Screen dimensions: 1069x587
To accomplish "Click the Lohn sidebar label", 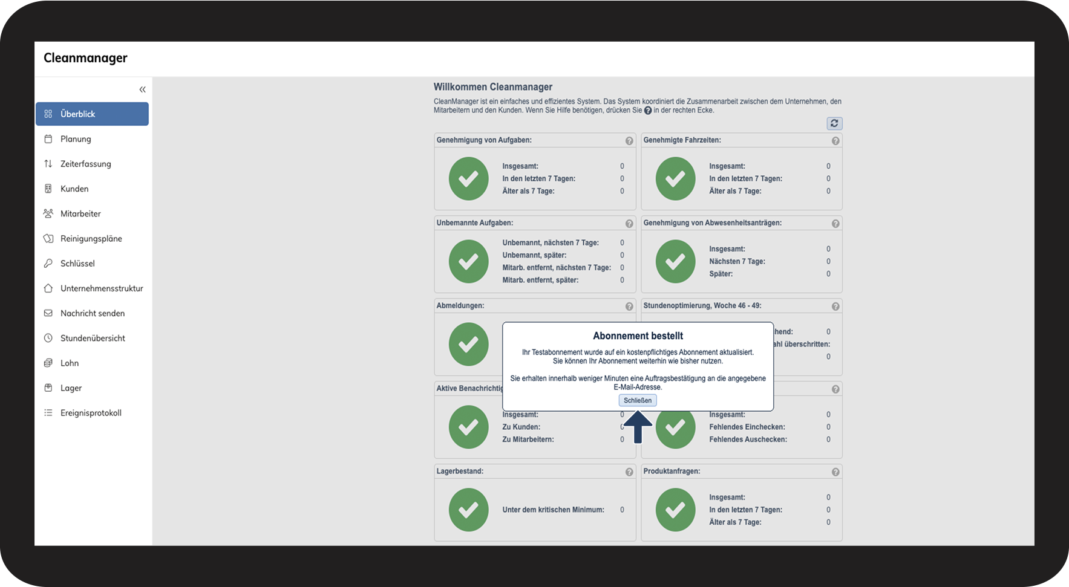I will tap(70, 363).
